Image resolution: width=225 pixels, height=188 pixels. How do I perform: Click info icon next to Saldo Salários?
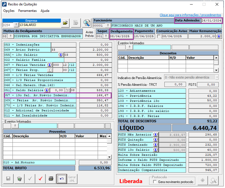pos(46,90)
